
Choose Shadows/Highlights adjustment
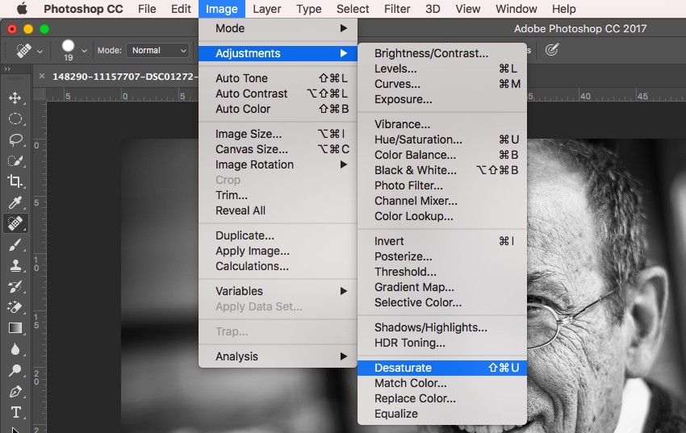[442, 327]
